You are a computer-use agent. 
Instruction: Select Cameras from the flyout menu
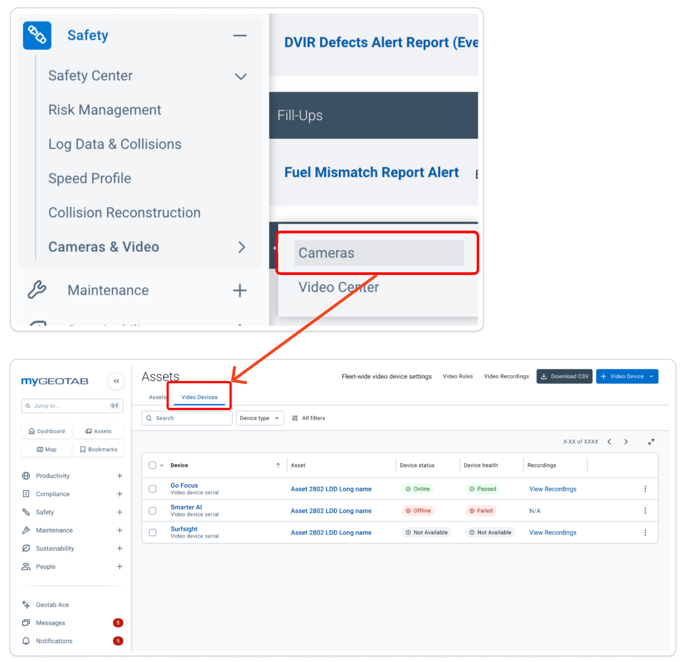coord(378,253)
